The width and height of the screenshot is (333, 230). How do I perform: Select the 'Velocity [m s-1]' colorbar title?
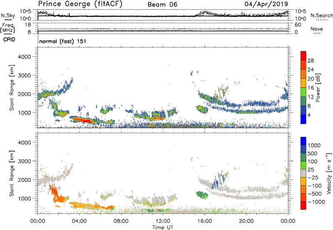tap(329, 173)
